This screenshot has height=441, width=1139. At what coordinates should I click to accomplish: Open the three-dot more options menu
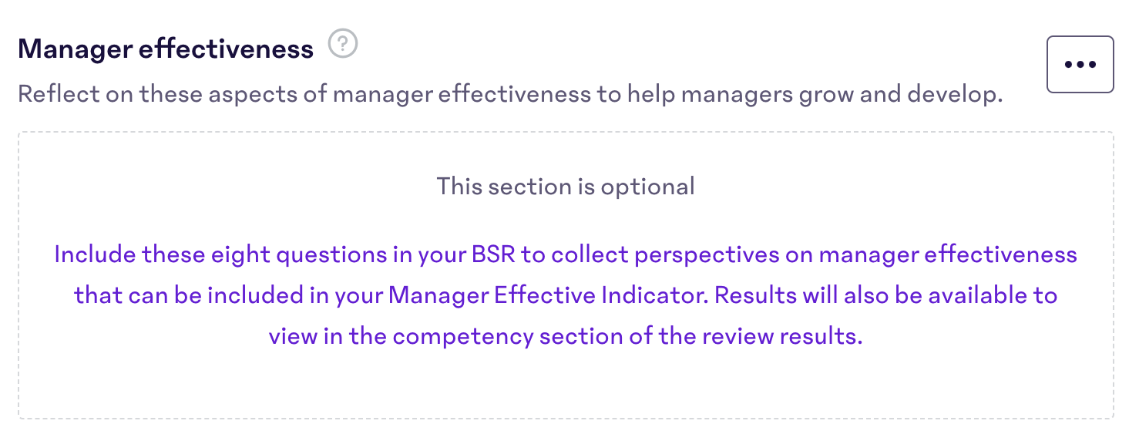tap(1080, 65)
